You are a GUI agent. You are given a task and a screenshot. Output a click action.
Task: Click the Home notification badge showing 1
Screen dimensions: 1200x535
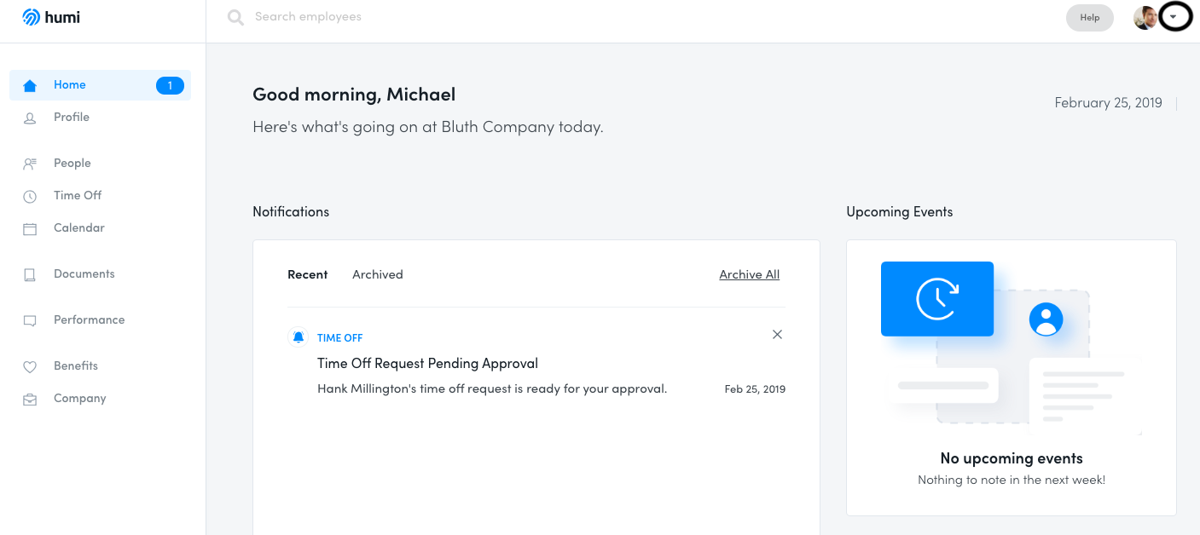click(x=170, y=85)
